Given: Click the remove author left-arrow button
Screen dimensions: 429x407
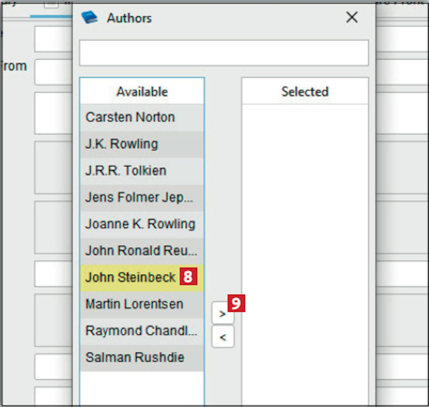Looking at the screenshot, I should click(223, 337).
